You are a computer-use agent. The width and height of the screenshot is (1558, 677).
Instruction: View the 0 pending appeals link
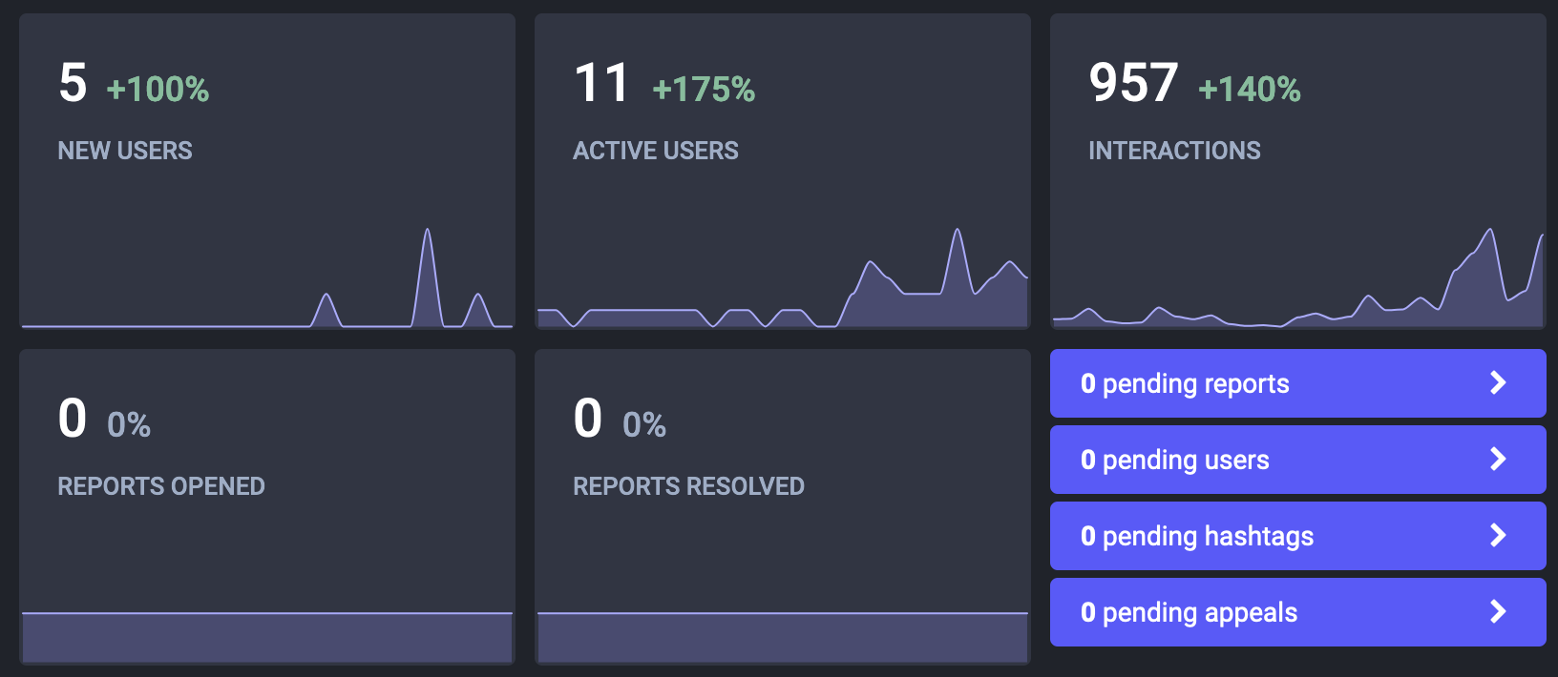[1189, 612]
